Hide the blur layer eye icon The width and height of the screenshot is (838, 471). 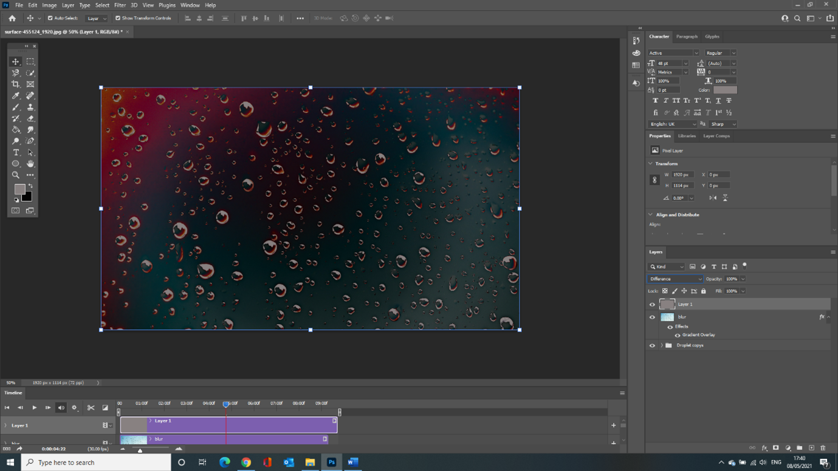coord(652,317)
